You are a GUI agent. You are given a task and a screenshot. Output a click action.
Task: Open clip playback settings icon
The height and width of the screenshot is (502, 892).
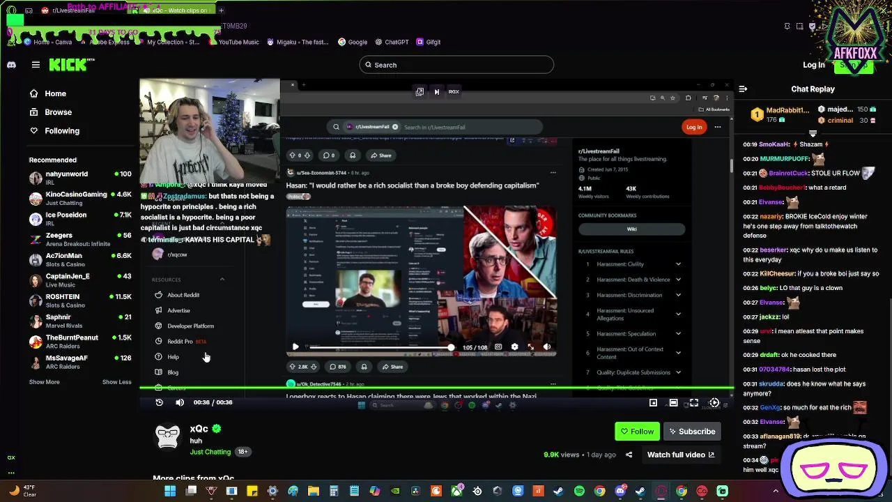coord(714,402)
